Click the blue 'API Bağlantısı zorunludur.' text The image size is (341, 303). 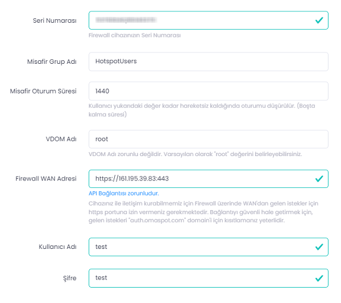pyautogui.click(x=124, y=193)
